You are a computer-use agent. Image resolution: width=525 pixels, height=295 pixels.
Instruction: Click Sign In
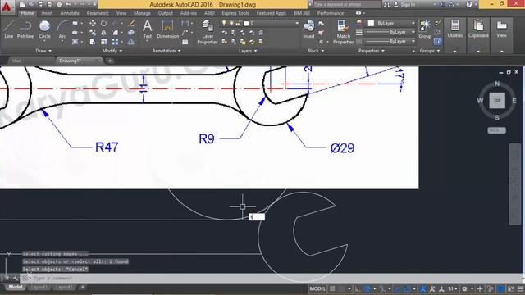(x=408, y=4)
